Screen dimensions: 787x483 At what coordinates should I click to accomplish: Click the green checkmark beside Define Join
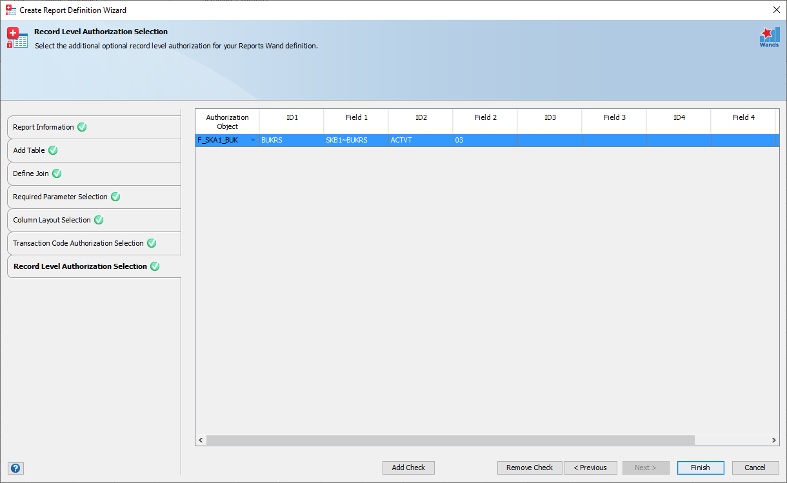(57, 173)
